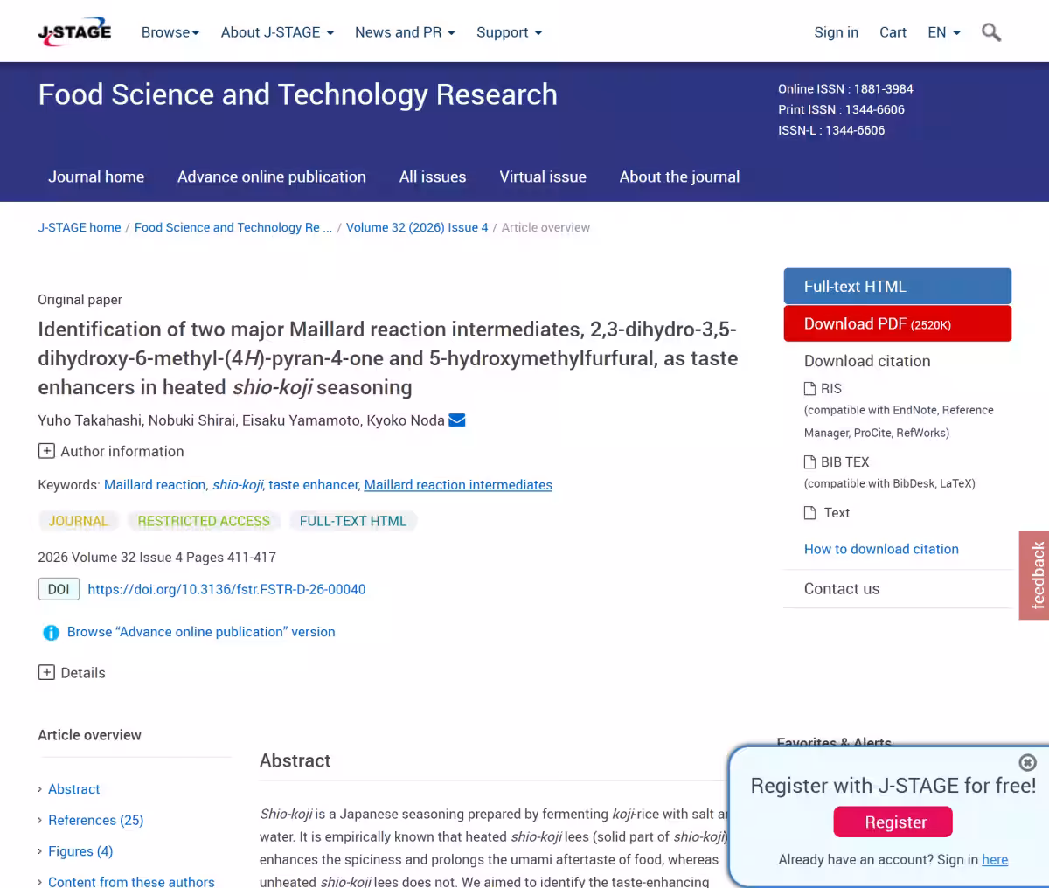This screenshot has width=1049, height=888.
Task: Open the Browse dropdown menu
Action: coord(170,32)
